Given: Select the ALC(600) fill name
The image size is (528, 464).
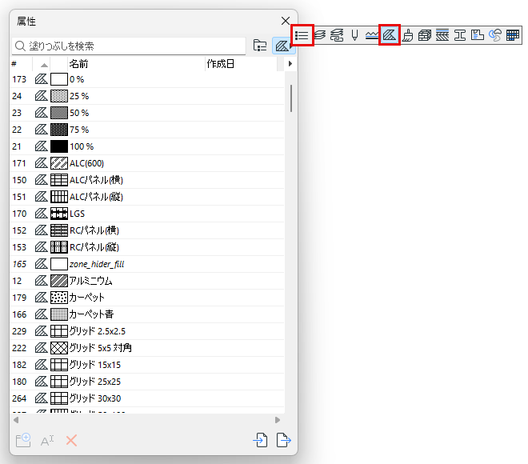Looking at the screenshot, I should pos(86,164).
